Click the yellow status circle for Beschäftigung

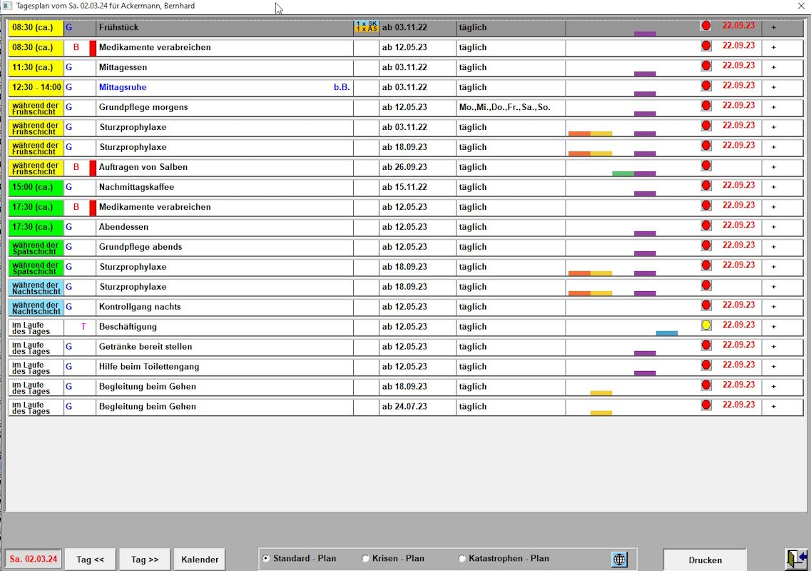click(706, 325)
